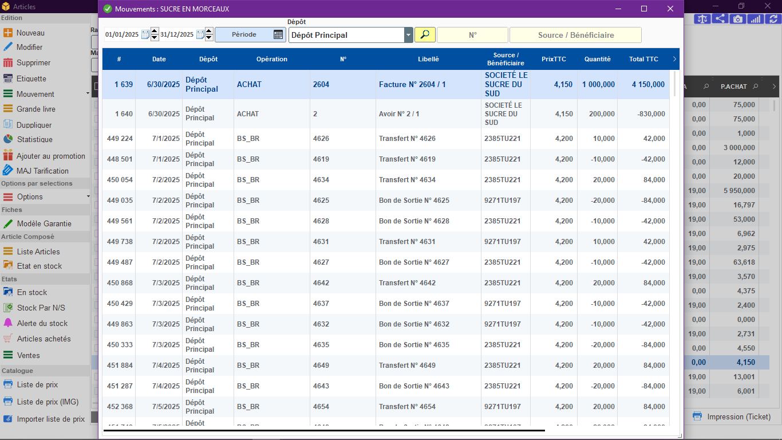Open the start date calendar picker
Image resolution: width=782 pixels, height=440 pixels.
[x=145, y=34]
